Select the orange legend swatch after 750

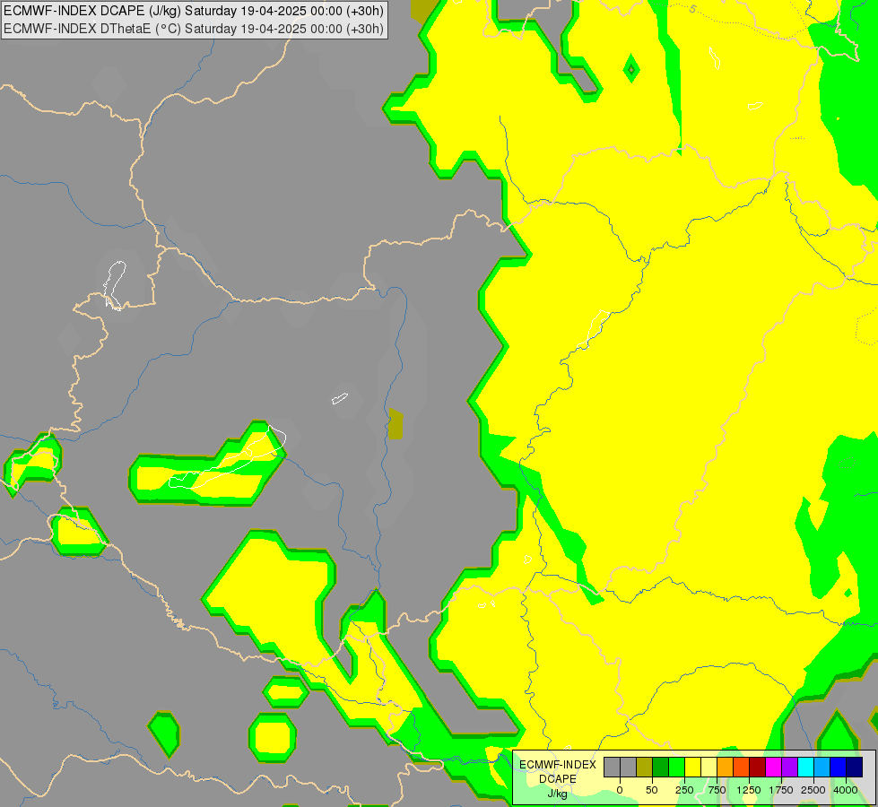coord(726,768)
